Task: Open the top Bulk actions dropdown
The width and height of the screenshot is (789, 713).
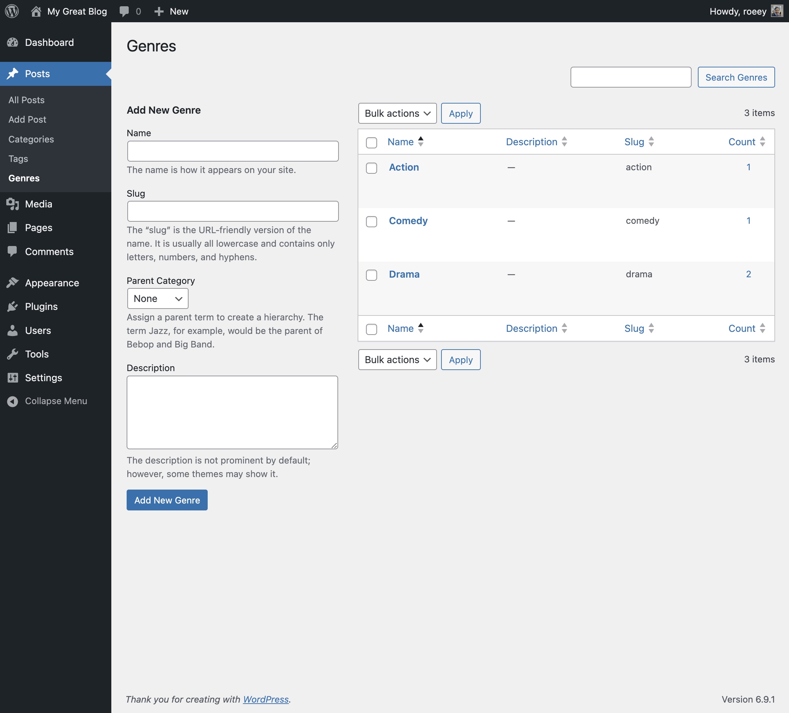Action: 397,113
